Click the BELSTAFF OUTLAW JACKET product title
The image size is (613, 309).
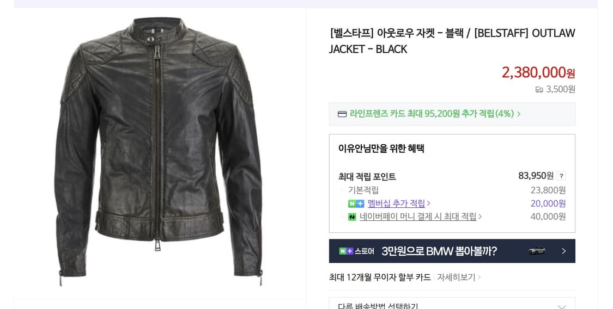point(452,41)
